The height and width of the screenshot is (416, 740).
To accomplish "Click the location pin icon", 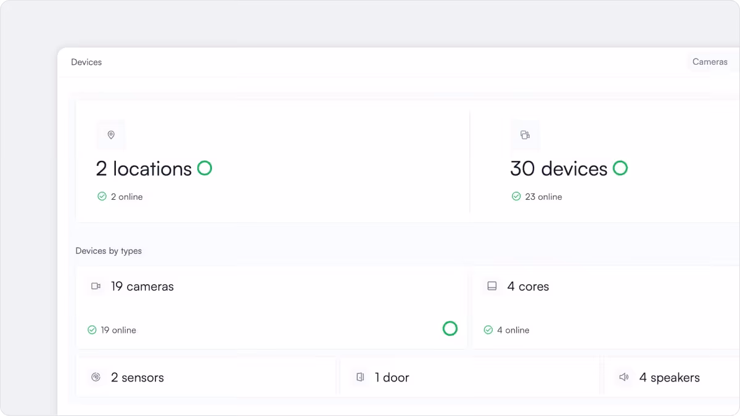I will (x=111, y=135).
